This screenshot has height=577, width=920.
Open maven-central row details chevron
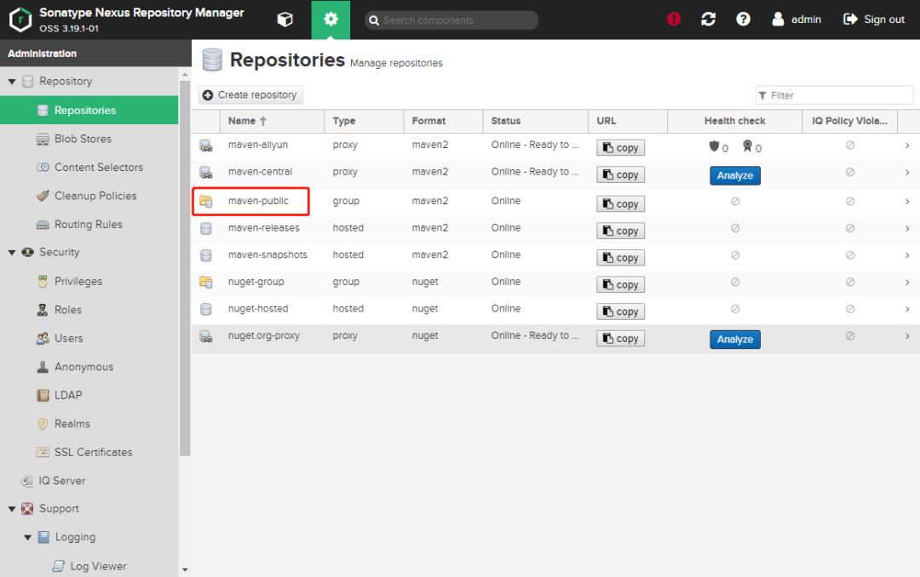pyautogui.click(x=907, y=173)
